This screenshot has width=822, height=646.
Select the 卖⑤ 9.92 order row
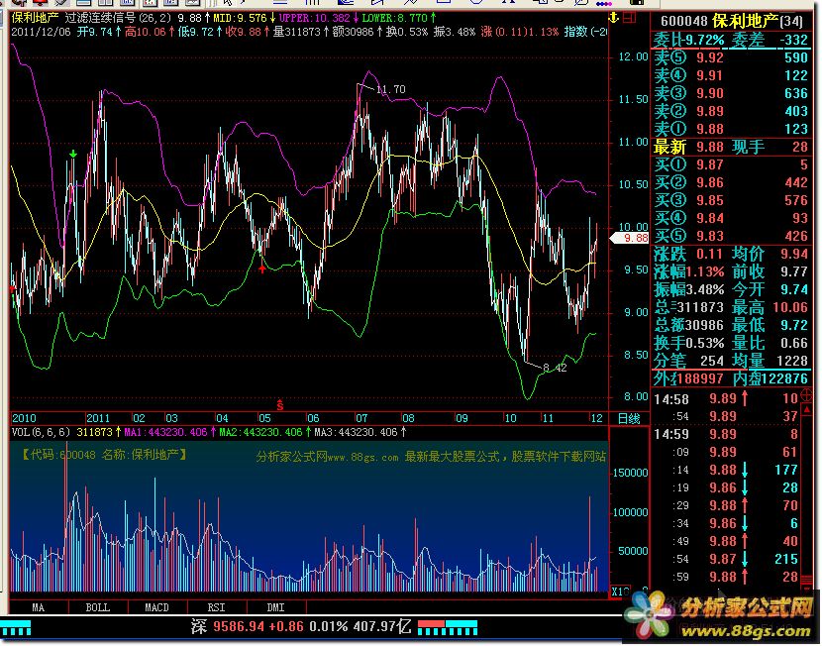(x=731, y=57)
